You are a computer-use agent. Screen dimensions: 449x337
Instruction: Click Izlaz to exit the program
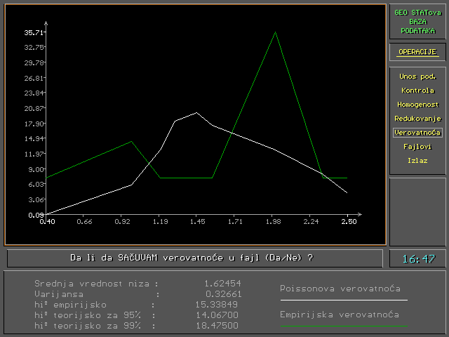(417, 160)
